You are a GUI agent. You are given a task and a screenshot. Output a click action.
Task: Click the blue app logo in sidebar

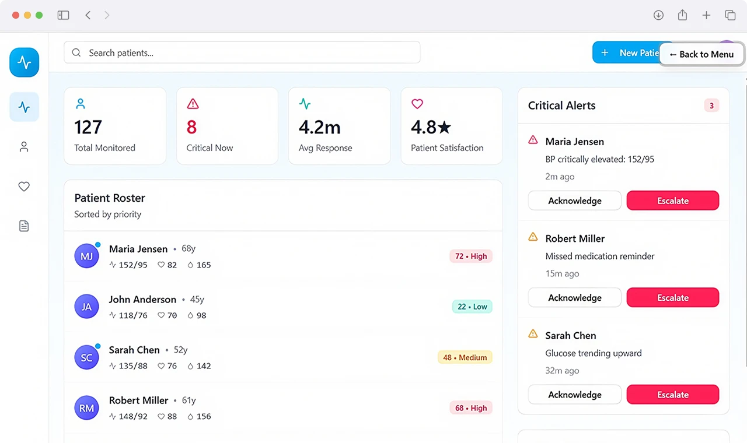tap(24, 62)
